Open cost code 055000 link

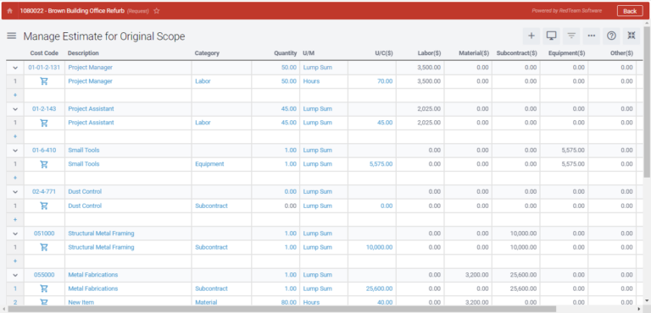pos(44,274)
